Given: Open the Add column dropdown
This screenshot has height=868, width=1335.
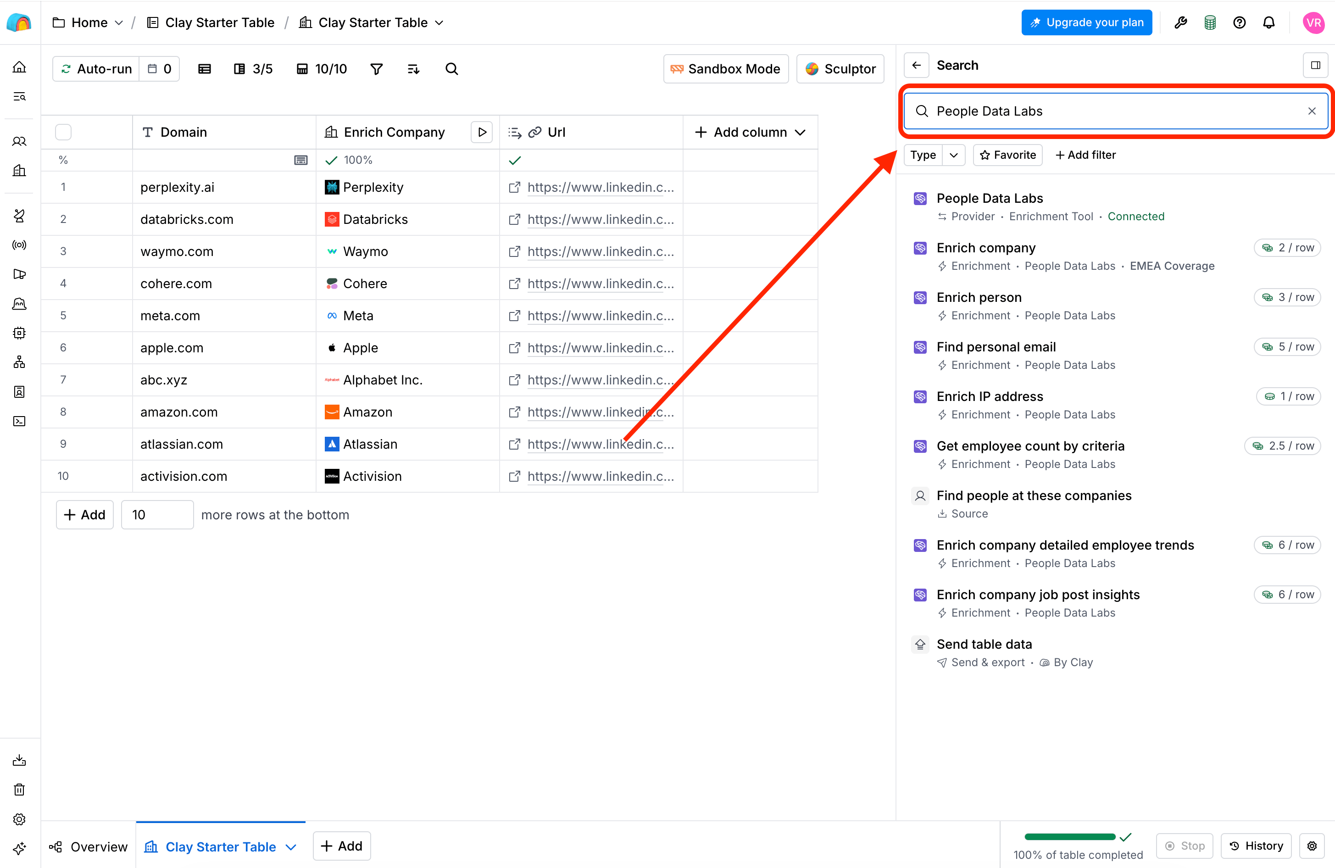Looking at the screenshot, I should pos(750,133).
